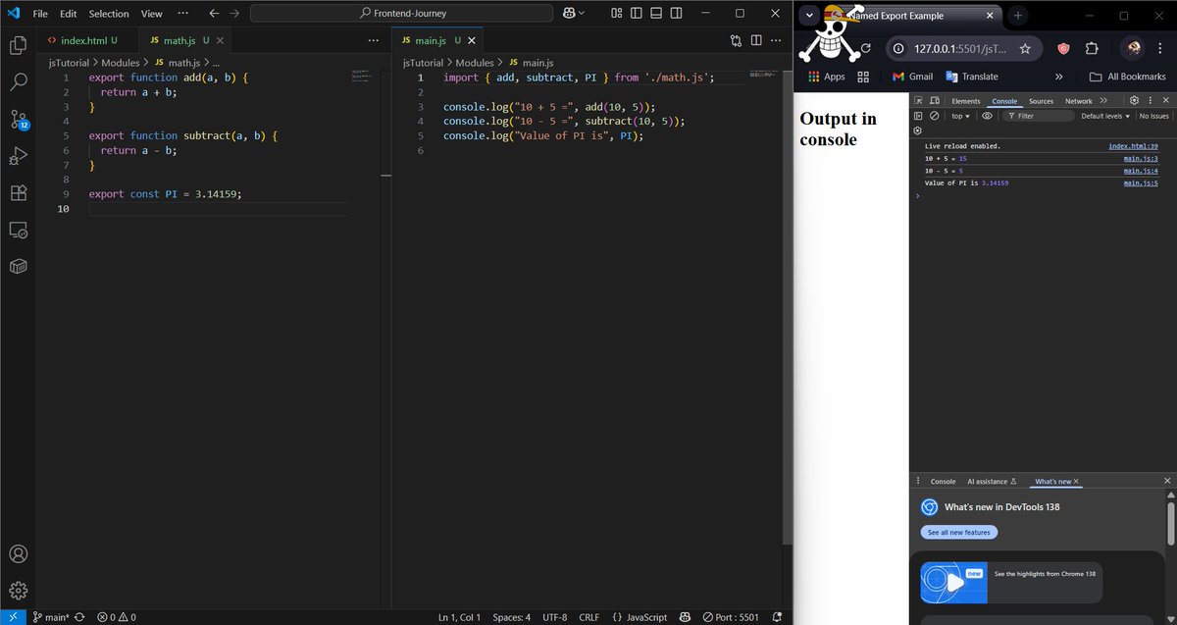This screenshot has width=1177, height=625.
Task: Open the Selection menu
Action: point(109,14)
